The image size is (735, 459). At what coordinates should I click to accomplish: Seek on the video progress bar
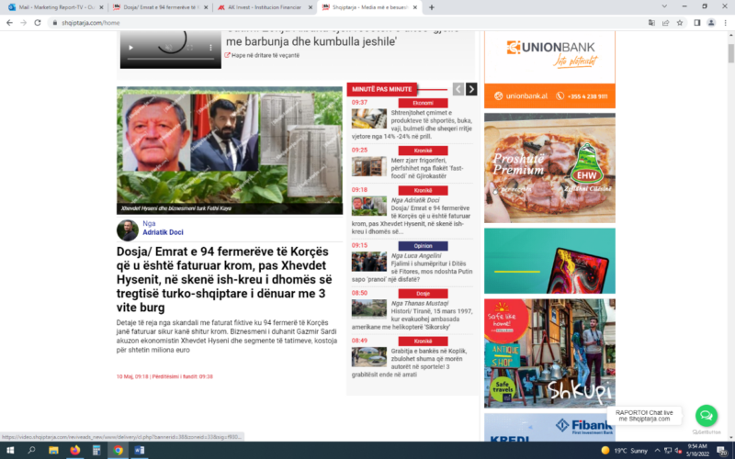tap(171, 59)
